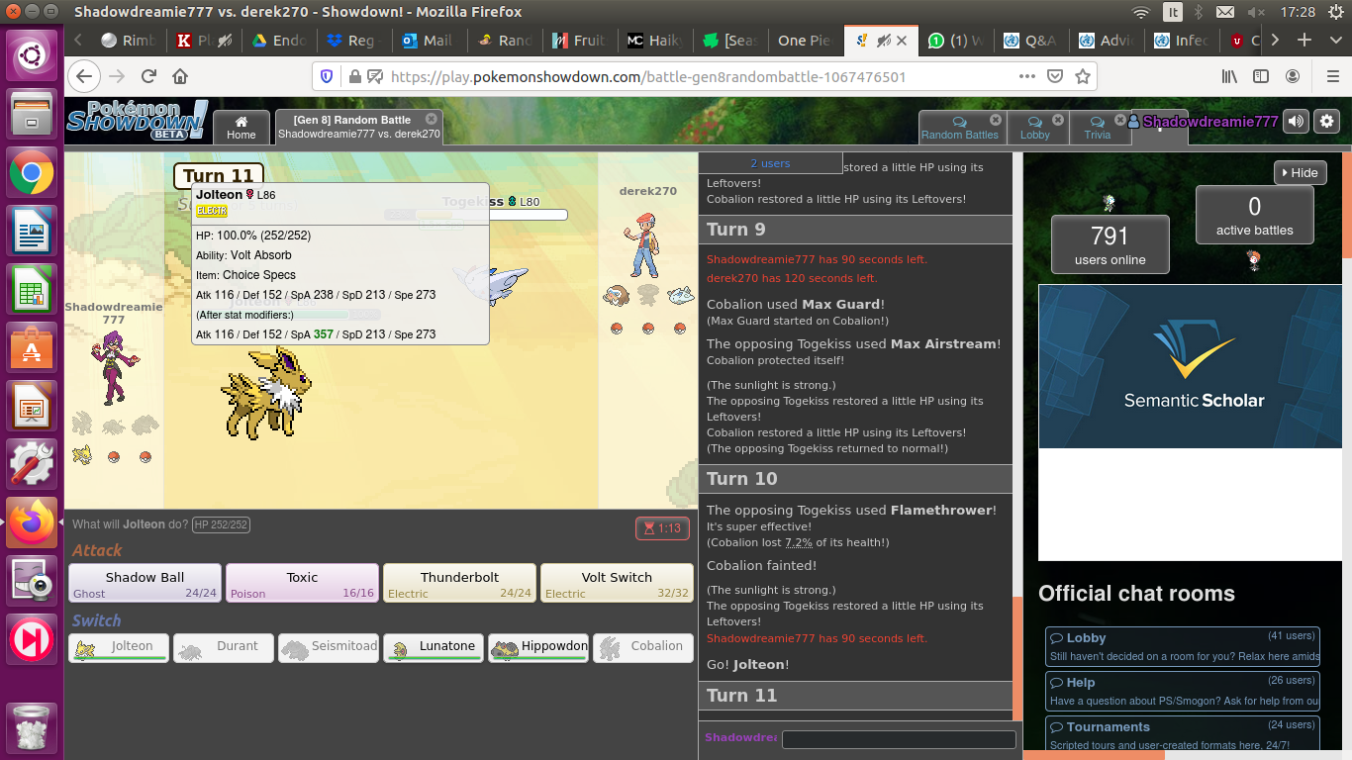Show site security lock details
This screenshot has width=1352, height=760.
pyautogui.click(x=353, y=76)
